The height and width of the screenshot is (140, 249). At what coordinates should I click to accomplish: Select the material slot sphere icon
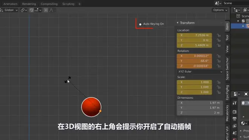[243, 103]
